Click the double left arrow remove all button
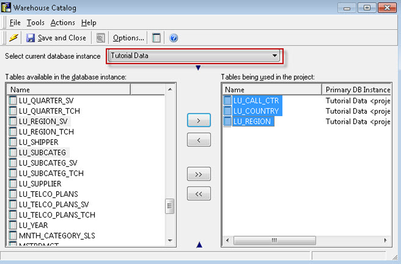The width and height of the screenshot is (401, 264). pos(199,194)
